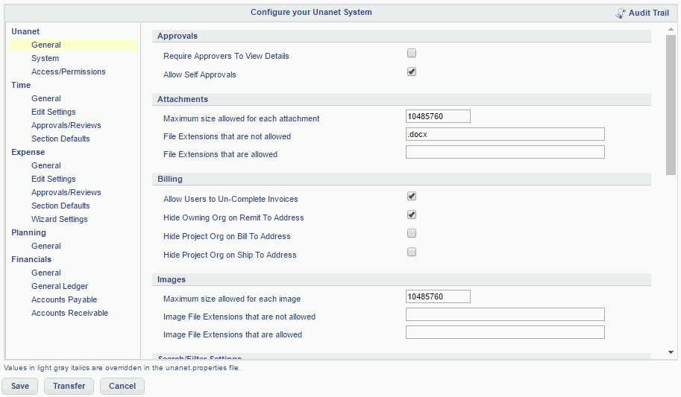Edit maximum attachment size field

point(438,116)
